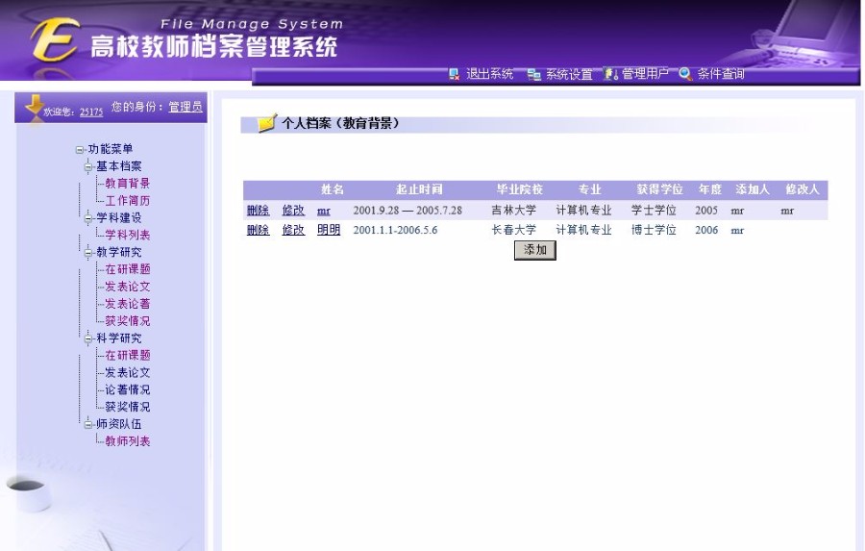Click the 学士学位 cell
Image resolution: width=865 pixels, height=551 pixels.
(654, 211)
